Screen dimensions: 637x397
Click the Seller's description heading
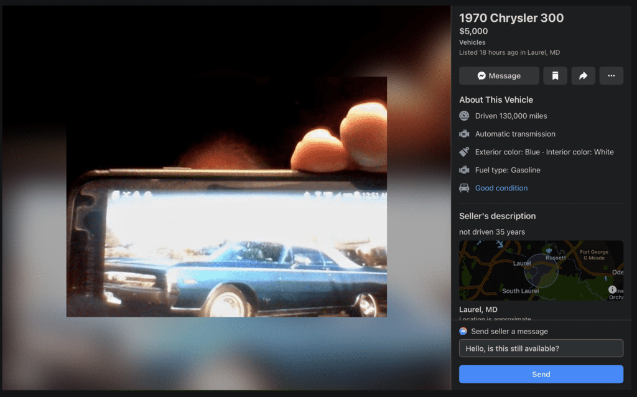pyautogui.click(x=497, y=216)
